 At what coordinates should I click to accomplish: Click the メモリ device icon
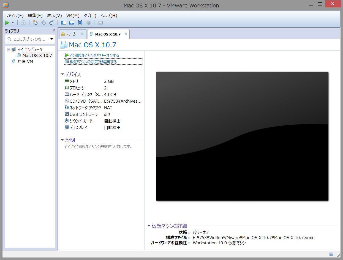click(x=67, y=81)
